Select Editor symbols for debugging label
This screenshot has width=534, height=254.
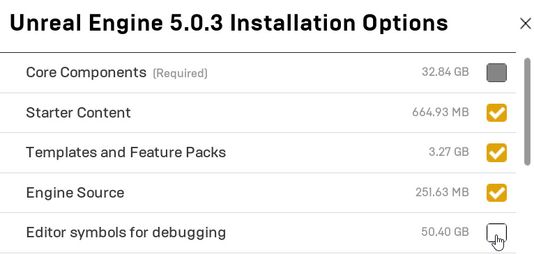pyautogui.click(x=126, y=232)
